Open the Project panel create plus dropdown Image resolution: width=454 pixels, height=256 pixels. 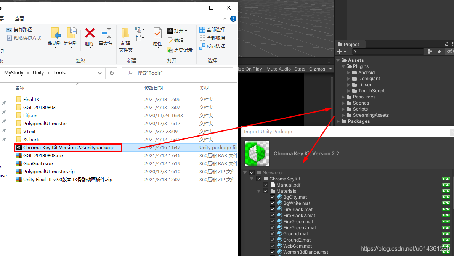[x=342, y=52]
